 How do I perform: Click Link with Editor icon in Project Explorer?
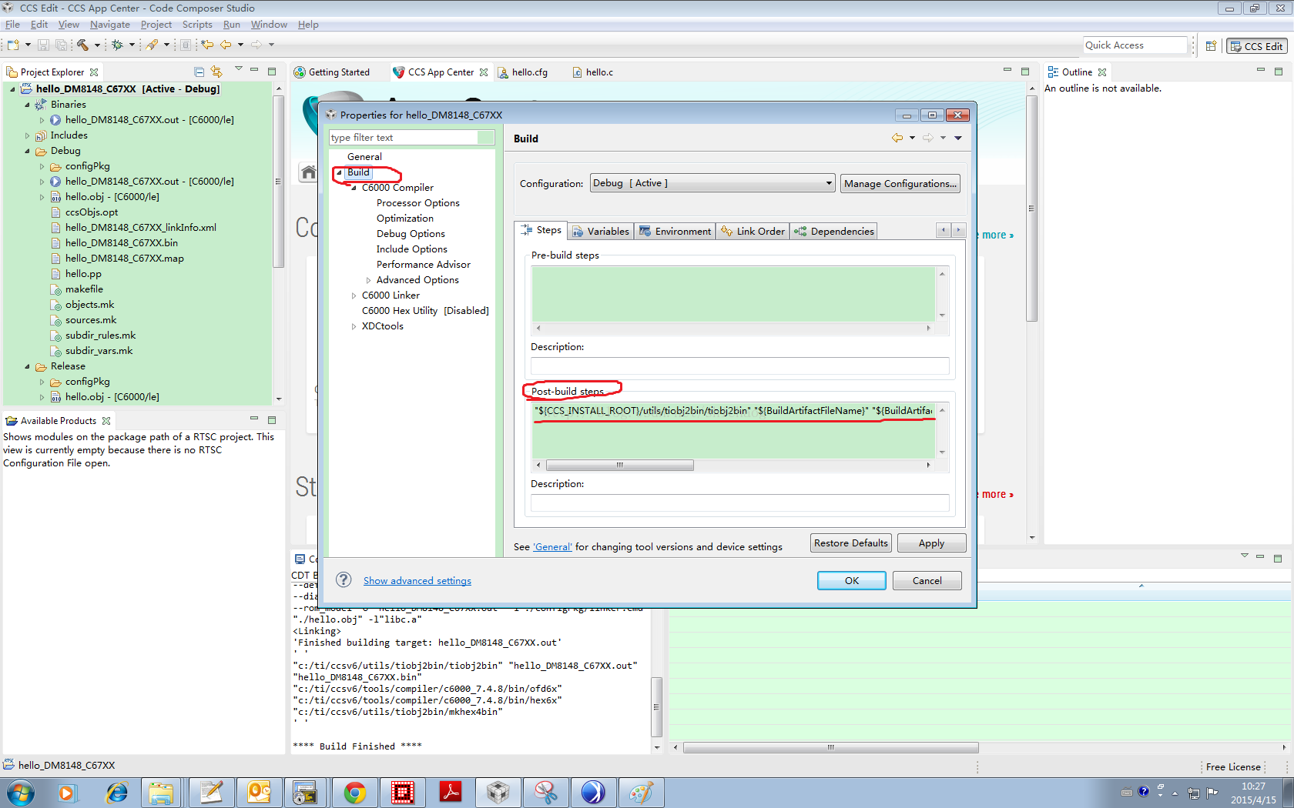(217, 72)
